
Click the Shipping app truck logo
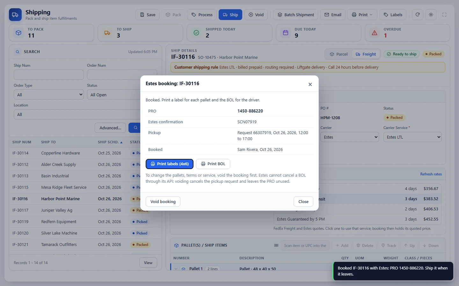point(15,15)
